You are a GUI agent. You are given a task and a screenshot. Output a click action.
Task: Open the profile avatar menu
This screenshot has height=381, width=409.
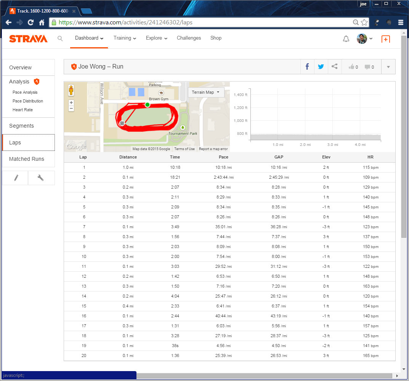click(x=364, y=38)
